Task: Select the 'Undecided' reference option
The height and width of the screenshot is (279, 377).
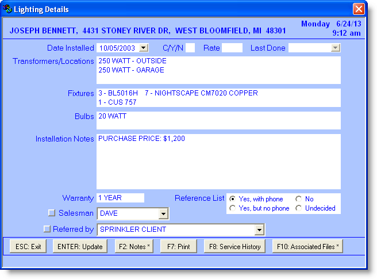Action: pyautogui.click(x=299, y=208)
